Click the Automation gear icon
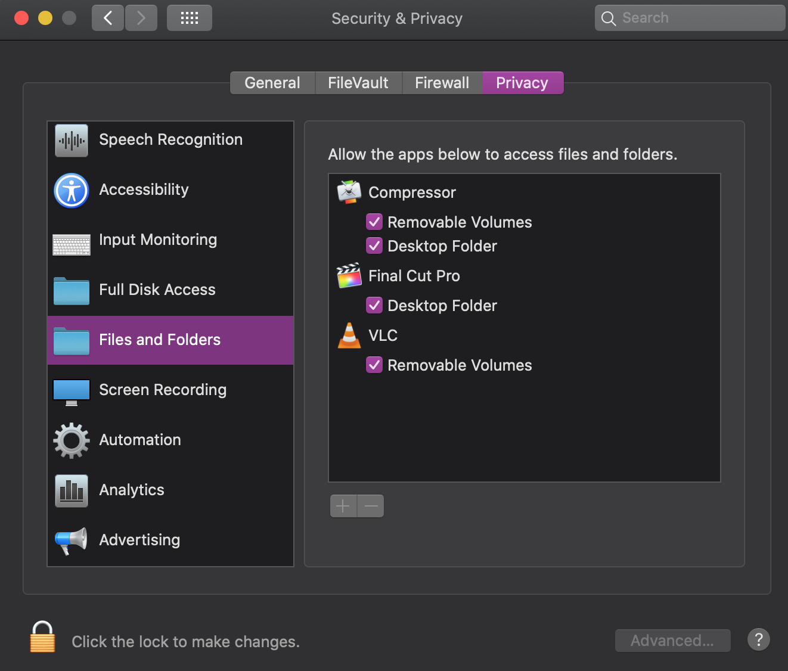This screenshot has height=671, width=788. tap(72, 440)
